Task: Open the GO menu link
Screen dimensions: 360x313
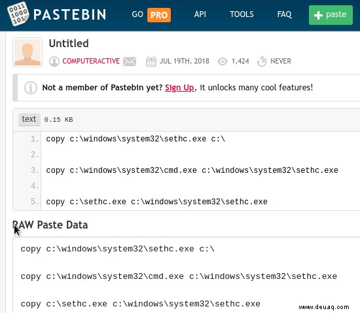Action: point(137,14)
